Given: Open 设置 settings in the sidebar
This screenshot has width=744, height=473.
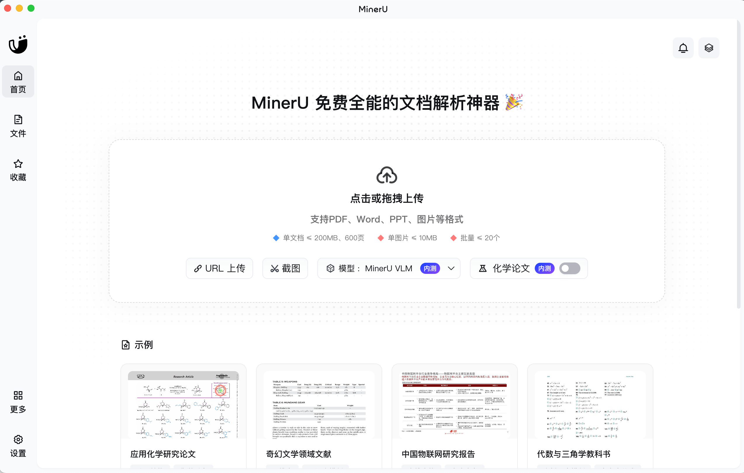Looking at the screenshot, I should tap(18, 446).
